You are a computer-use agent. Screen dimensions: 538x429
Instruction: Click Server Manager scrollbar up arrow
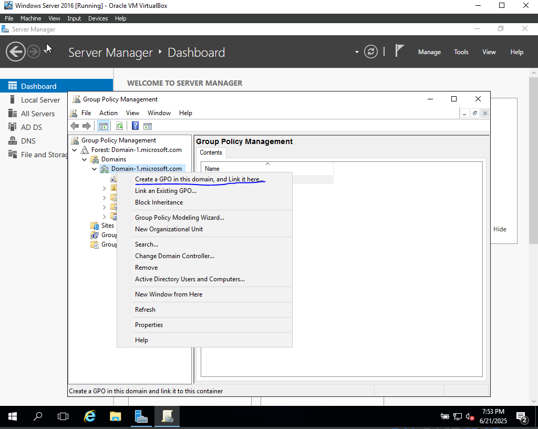[x=534, y=73]
